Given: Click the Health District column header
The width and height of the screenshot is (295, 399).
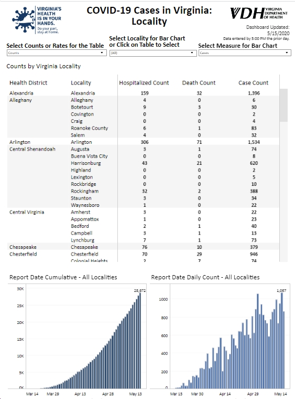Looking at the screenshot, I should point(28,83).
